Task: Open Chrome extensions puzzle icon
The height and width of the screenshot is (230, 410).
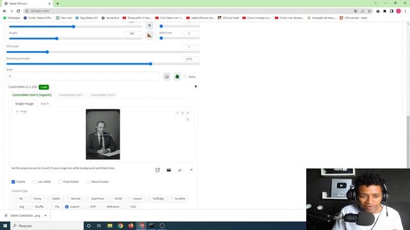Action: [384, 11]
